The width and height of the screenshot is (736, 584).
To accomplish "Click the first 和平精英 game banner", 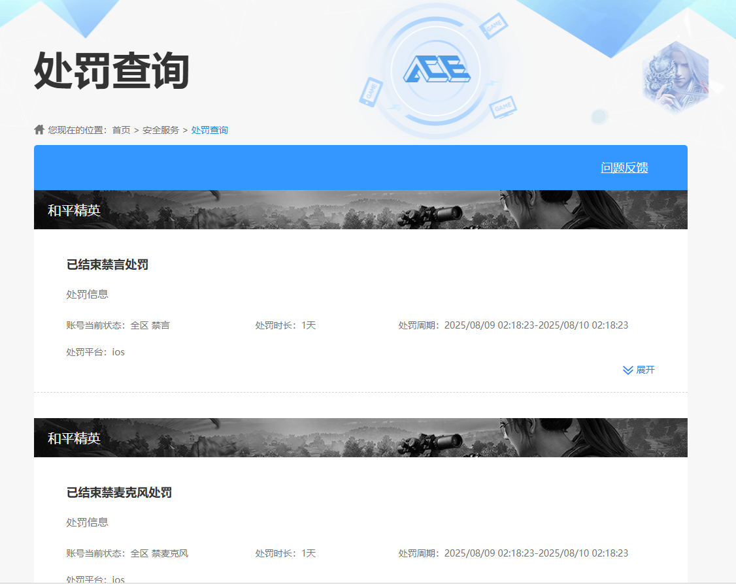I will click(360, 210).
